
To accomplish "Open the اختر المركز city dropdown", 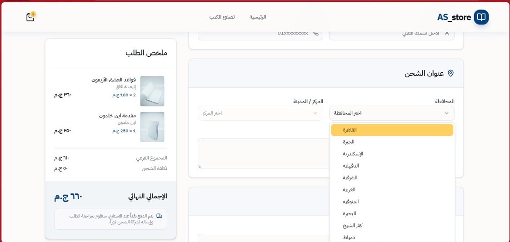I will (260, 113).
